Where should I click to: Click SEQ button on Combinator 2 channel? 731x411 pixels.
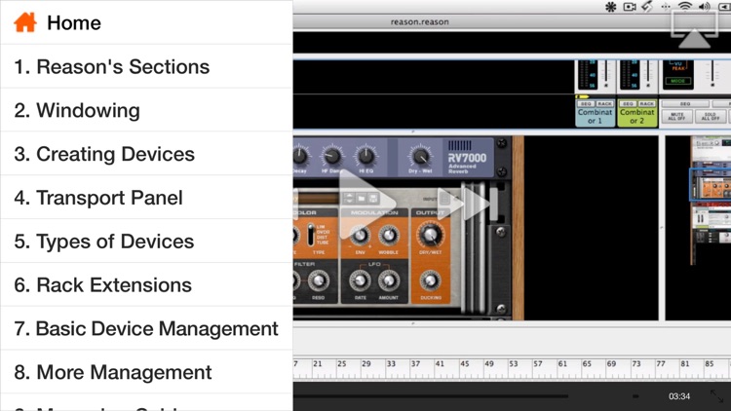tap(628, 103)
